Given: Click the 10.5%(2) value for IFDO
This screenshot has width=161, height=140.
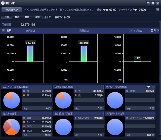Looking at the screenshot, I should pos(46,131).
